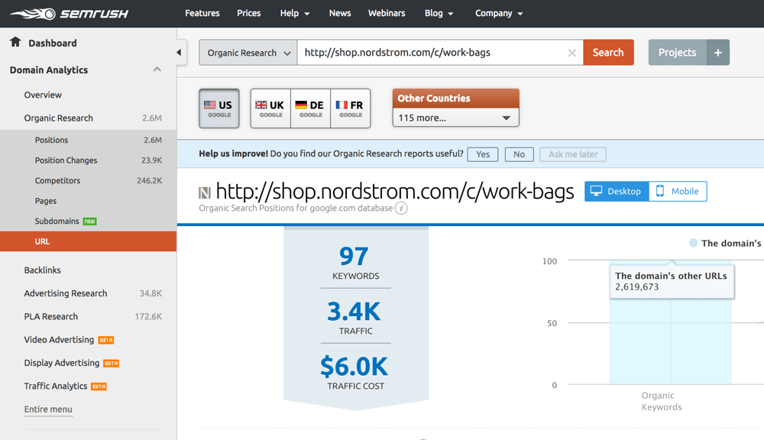Collapse Domain Analytics section
This screenshot has width=764, height=440.
[x=157, y=70]
